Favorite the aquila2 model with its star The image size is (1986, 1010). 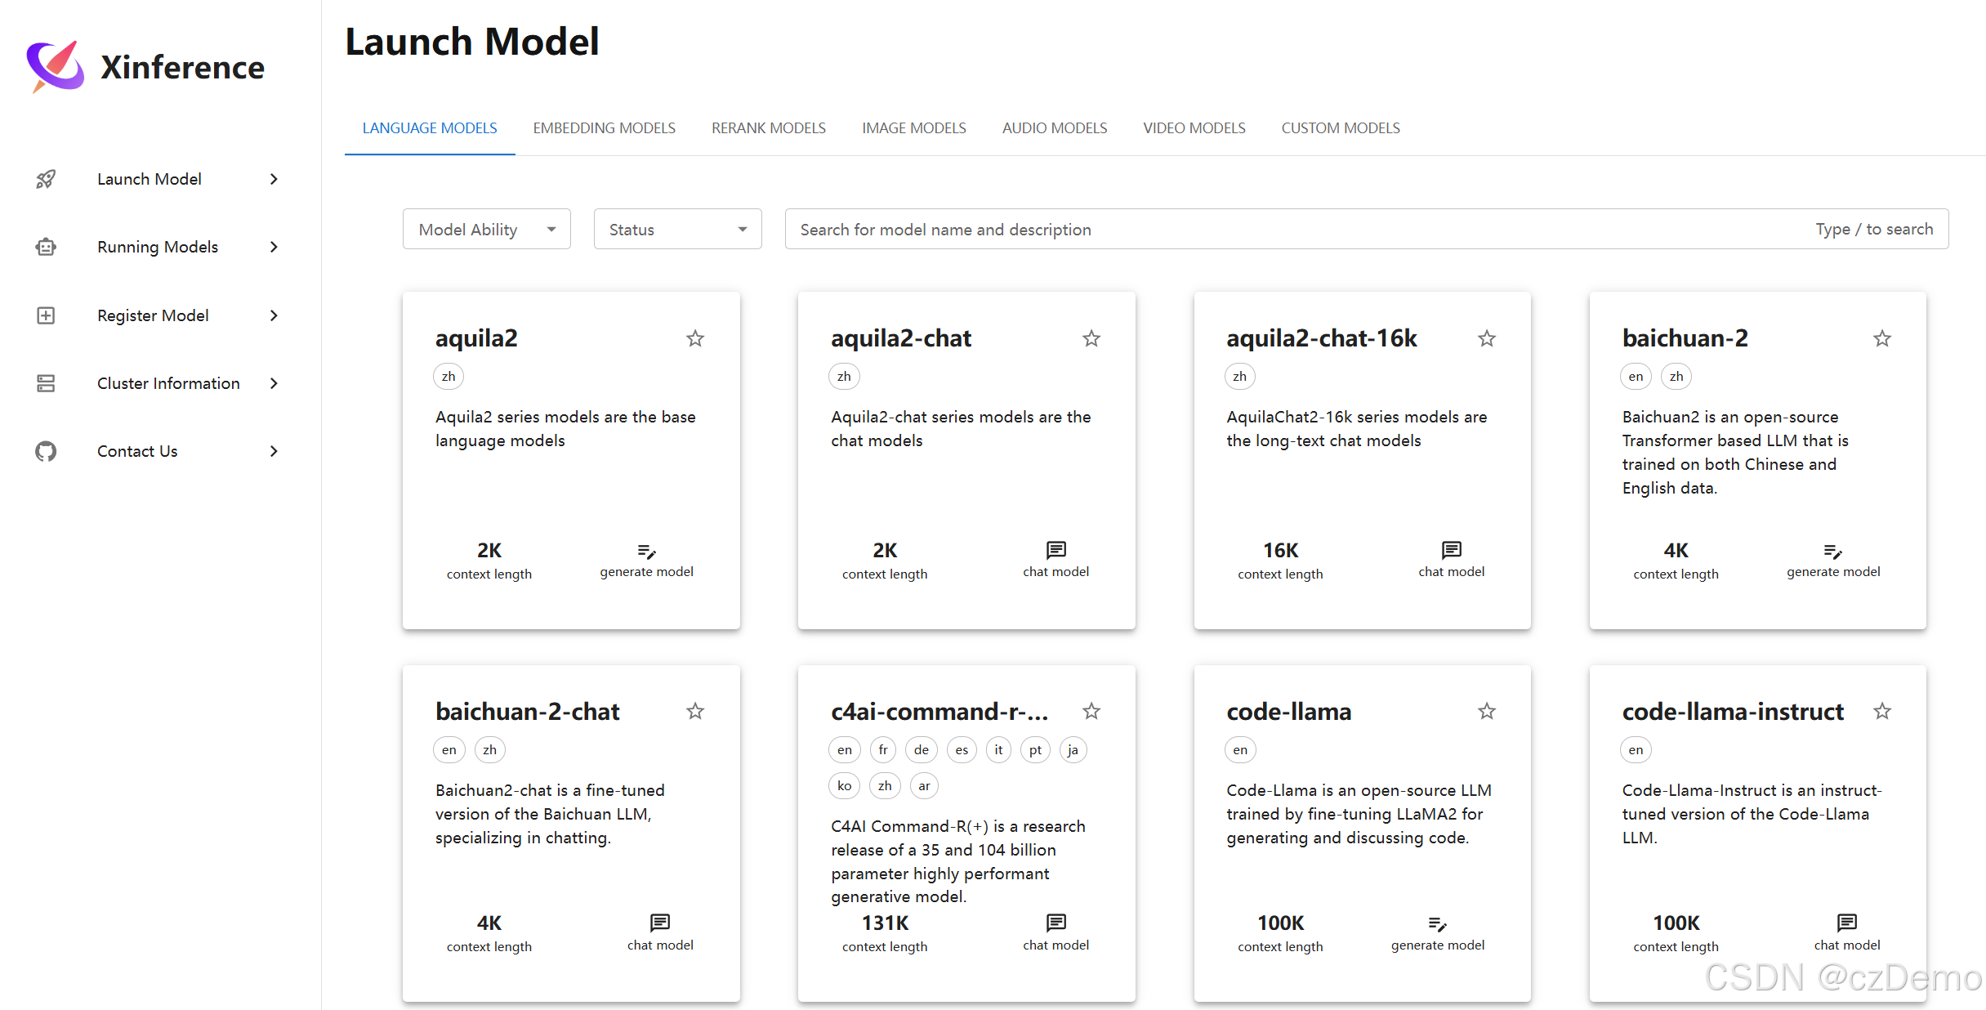click(x=695, y=338)
